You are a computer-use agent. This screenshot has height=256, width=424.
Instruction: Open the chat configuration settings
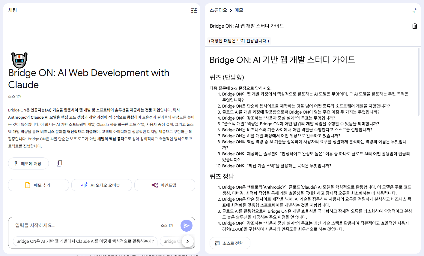coord(194,10)
